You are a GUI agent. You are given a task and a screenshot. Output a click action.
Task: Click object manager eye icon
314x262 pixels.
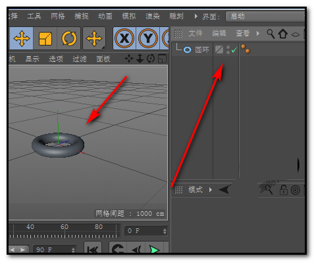coord(296,34)
